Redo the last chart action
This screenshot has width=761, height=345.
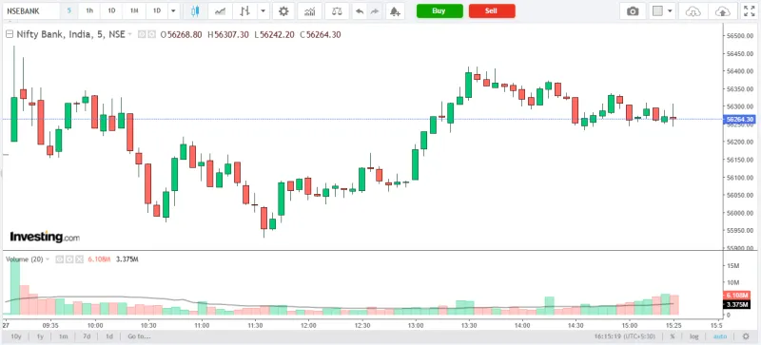pos(374,11)
